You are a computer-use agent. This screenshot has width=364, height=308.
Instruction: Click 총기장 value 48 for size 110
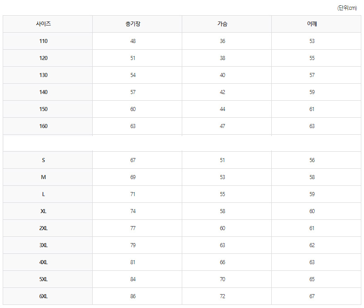click(133, 41)
